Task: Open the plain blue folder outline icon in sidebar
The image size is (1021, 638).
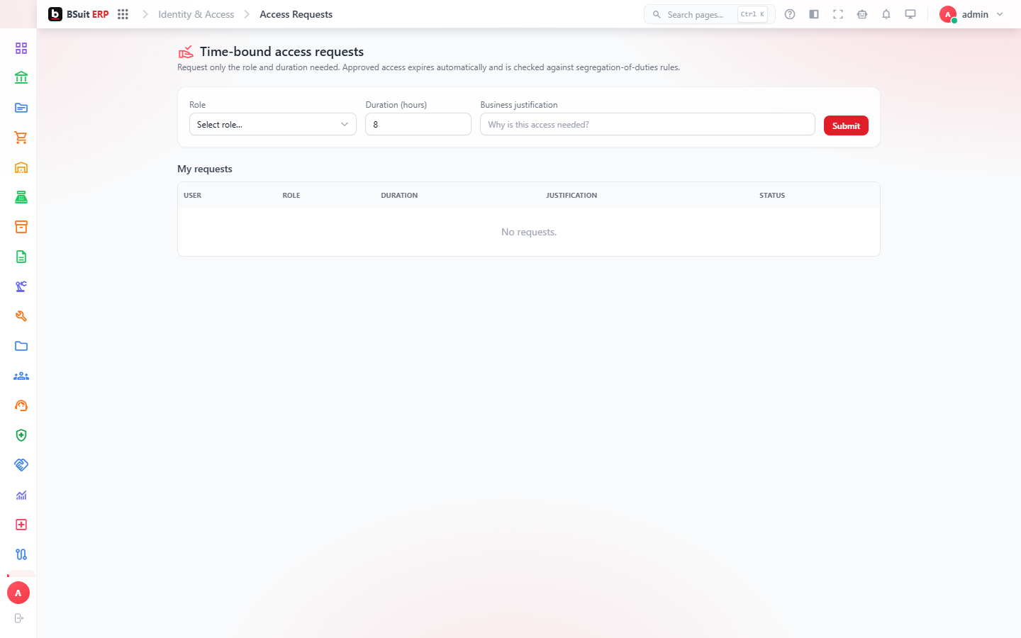Action: [x=21, y=346]
